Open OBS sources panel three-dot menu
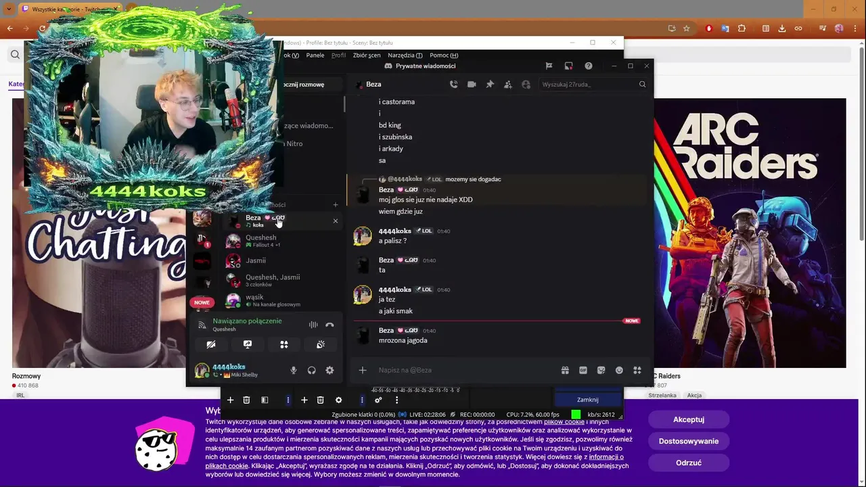866x487 pixels. point(361,400)
